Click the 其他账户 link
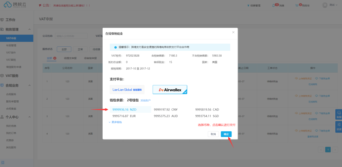 [x=145, y=100]
